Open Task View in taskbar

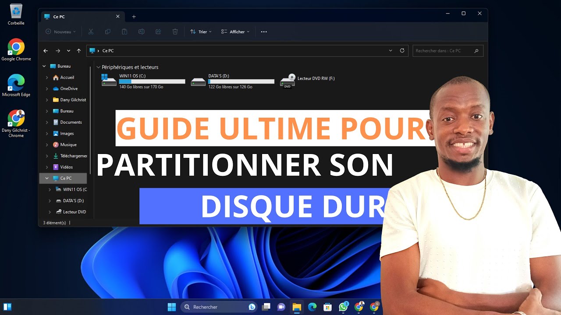[x=266, y=307]
